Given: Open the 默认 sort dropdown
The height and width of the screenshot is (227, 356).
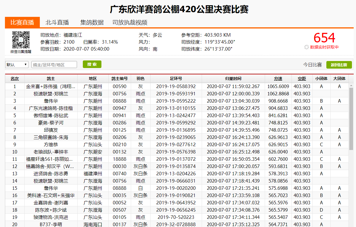Looking at the screenshot, I should click(17, 65).
